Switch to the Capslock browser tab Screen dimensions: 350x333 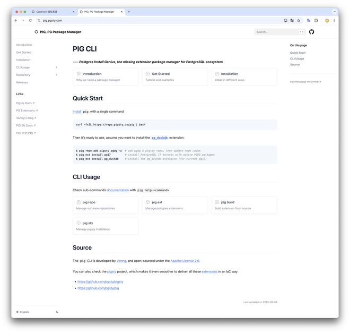[53, 12]
